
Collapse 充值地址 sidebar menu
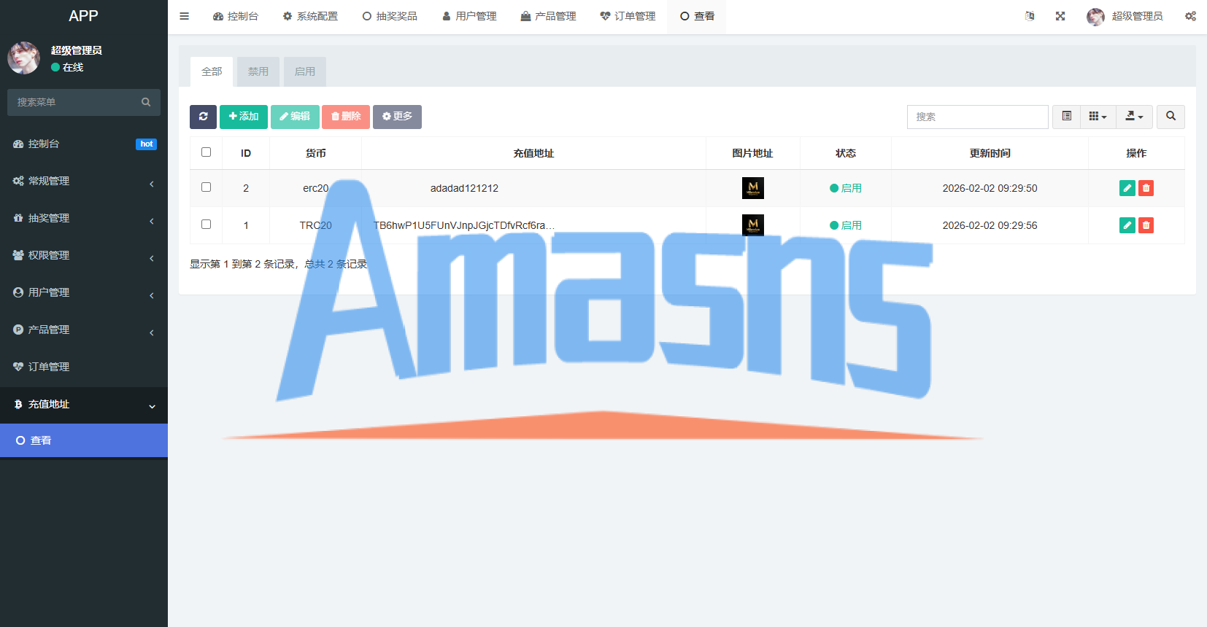pos(84,404)
